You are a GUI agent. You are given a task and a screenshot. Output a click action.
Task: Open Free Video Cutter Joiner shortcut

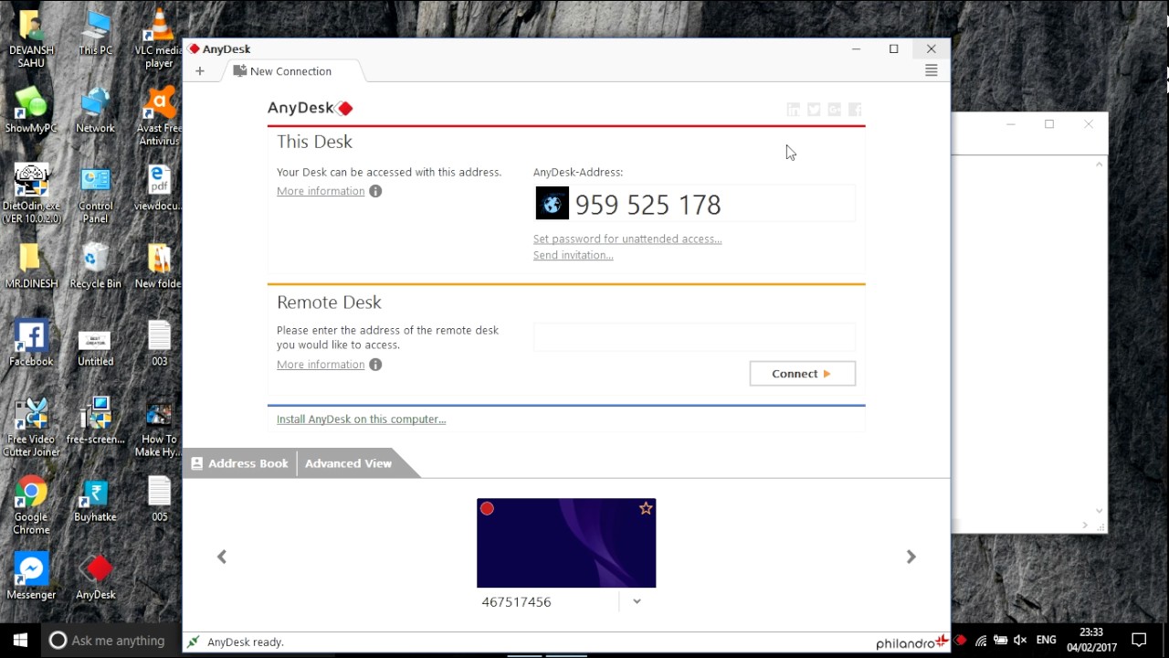[x=31, y=427]
